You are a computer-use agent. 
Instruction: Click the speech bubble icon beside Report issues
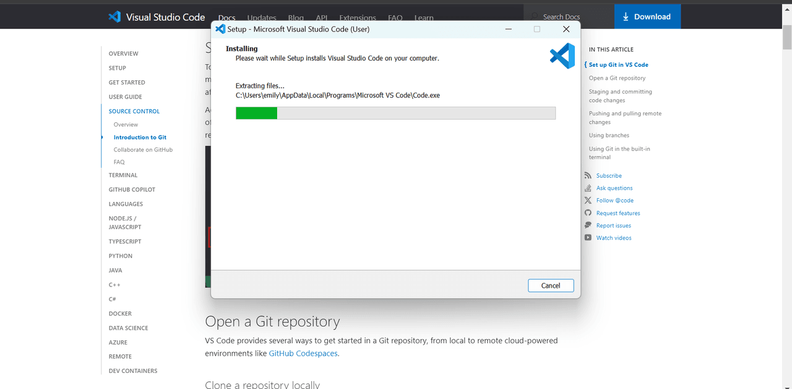[x=588, y=225]
